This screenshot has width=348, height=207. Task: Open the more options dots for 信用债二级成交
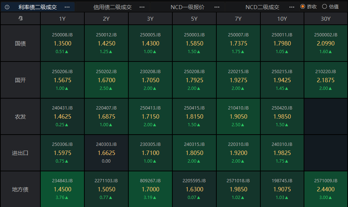click(x=142, y=7)
